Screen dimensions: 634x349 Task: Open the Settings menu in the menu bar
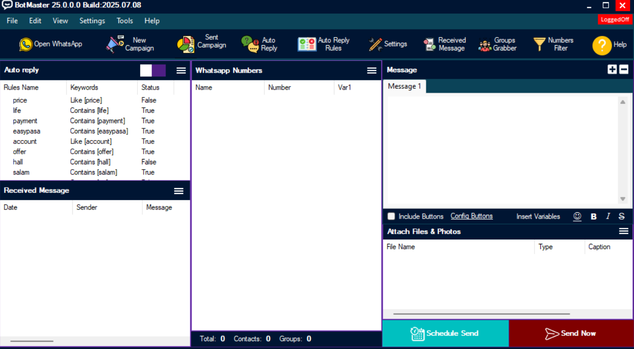point(92,21)
